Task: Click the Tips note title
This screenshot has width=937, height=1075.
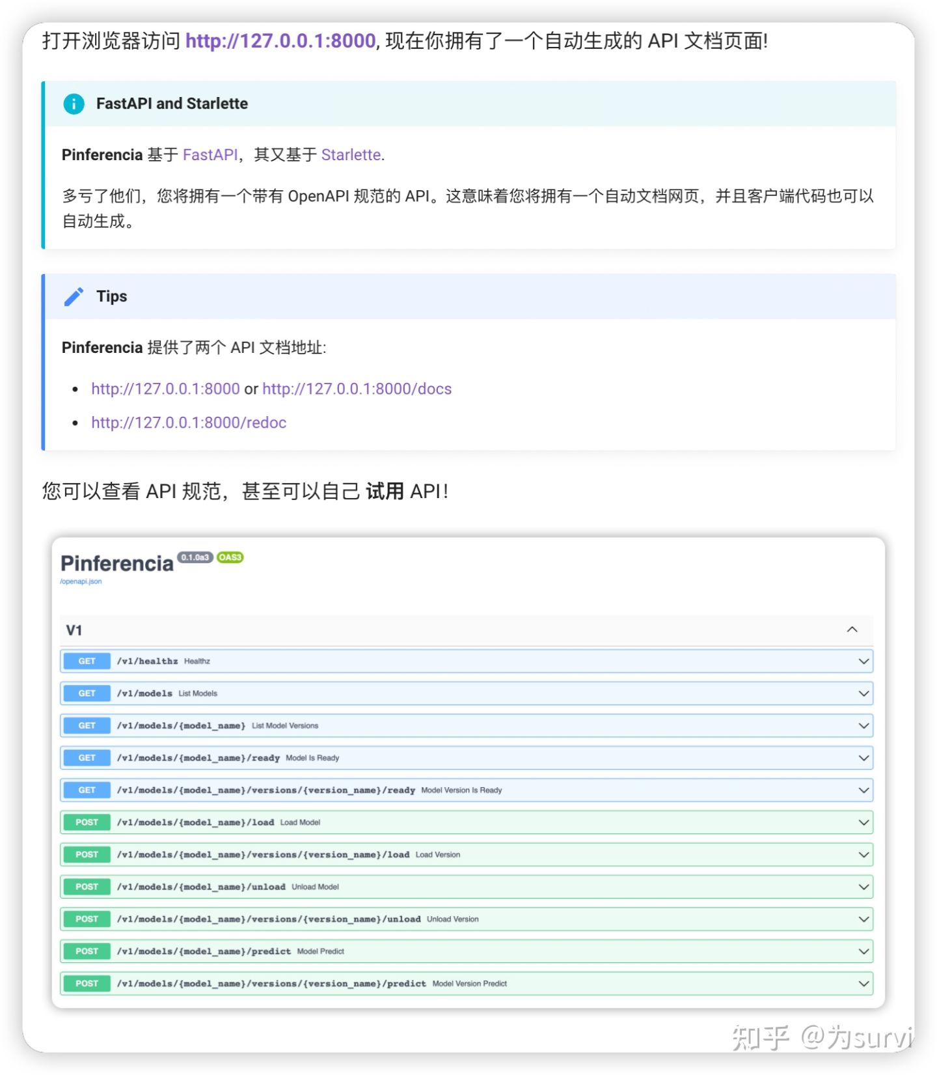Action: coord(112,296)
